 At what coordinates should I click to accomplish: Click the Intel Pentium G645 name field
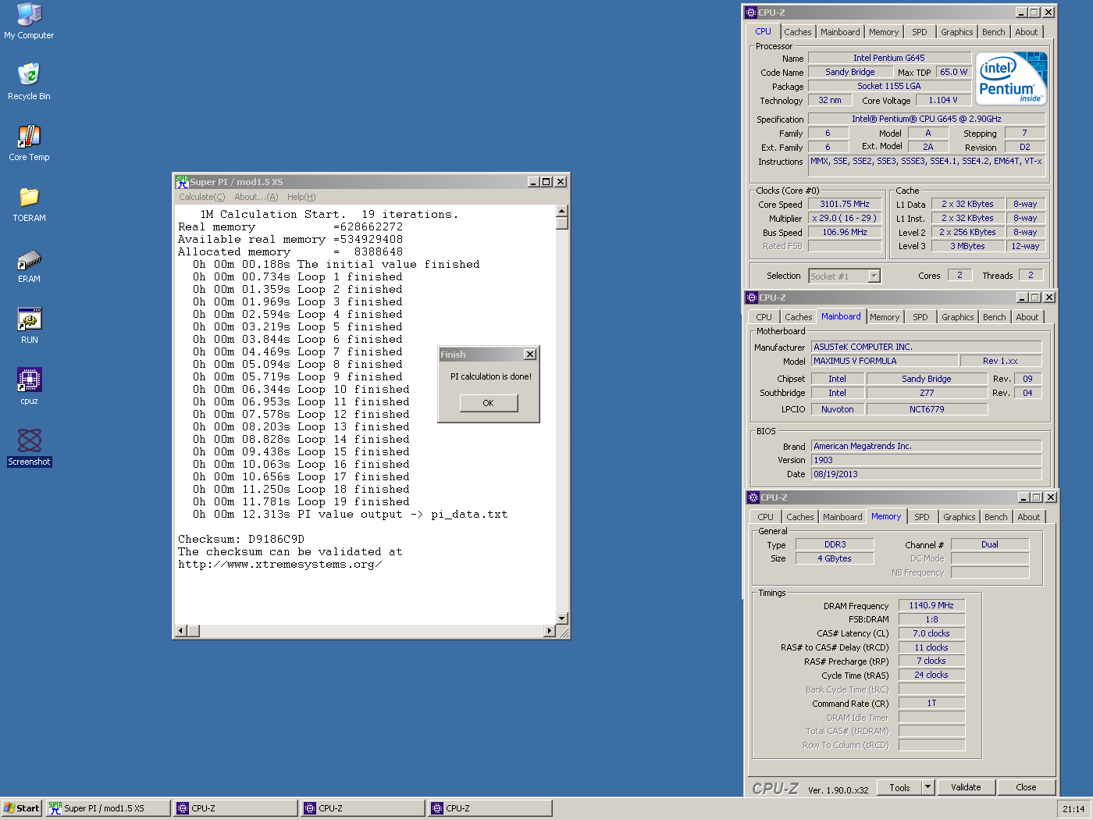tap(889, 58)
